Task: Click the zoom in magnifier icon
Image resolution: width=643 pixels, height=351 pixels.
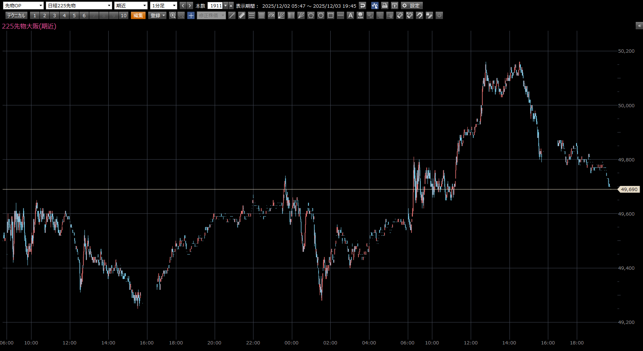Action: (x=173, y=15)
